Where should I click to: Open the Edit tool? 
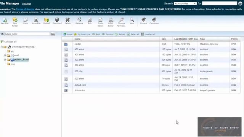click(x=90, y=21)
